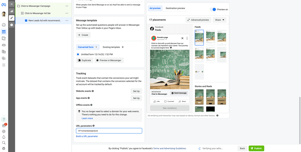Open options for Click to Messenger Campaign

[67, 6]
